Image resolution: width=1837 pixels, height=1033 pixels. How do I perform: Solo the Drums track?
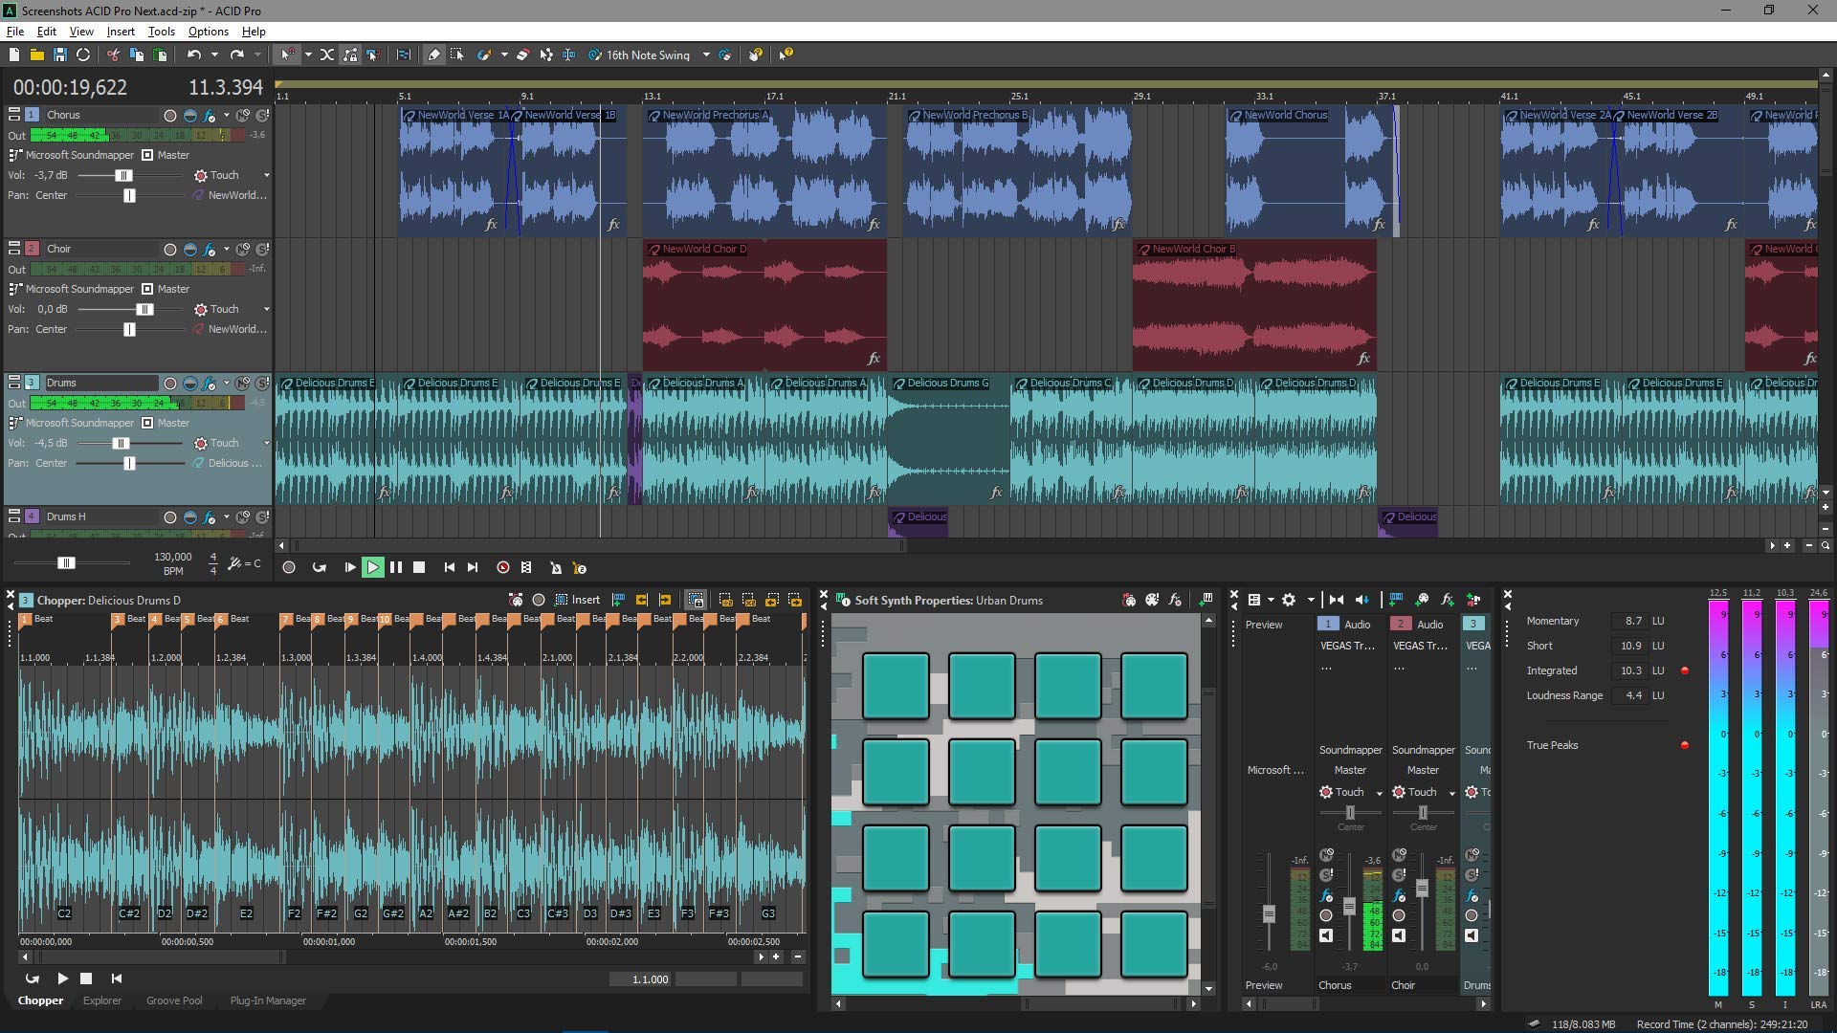point(262,383)
